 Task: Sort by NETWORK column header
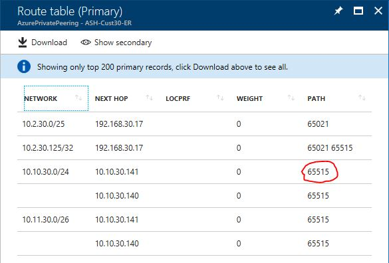coord(41,99)
